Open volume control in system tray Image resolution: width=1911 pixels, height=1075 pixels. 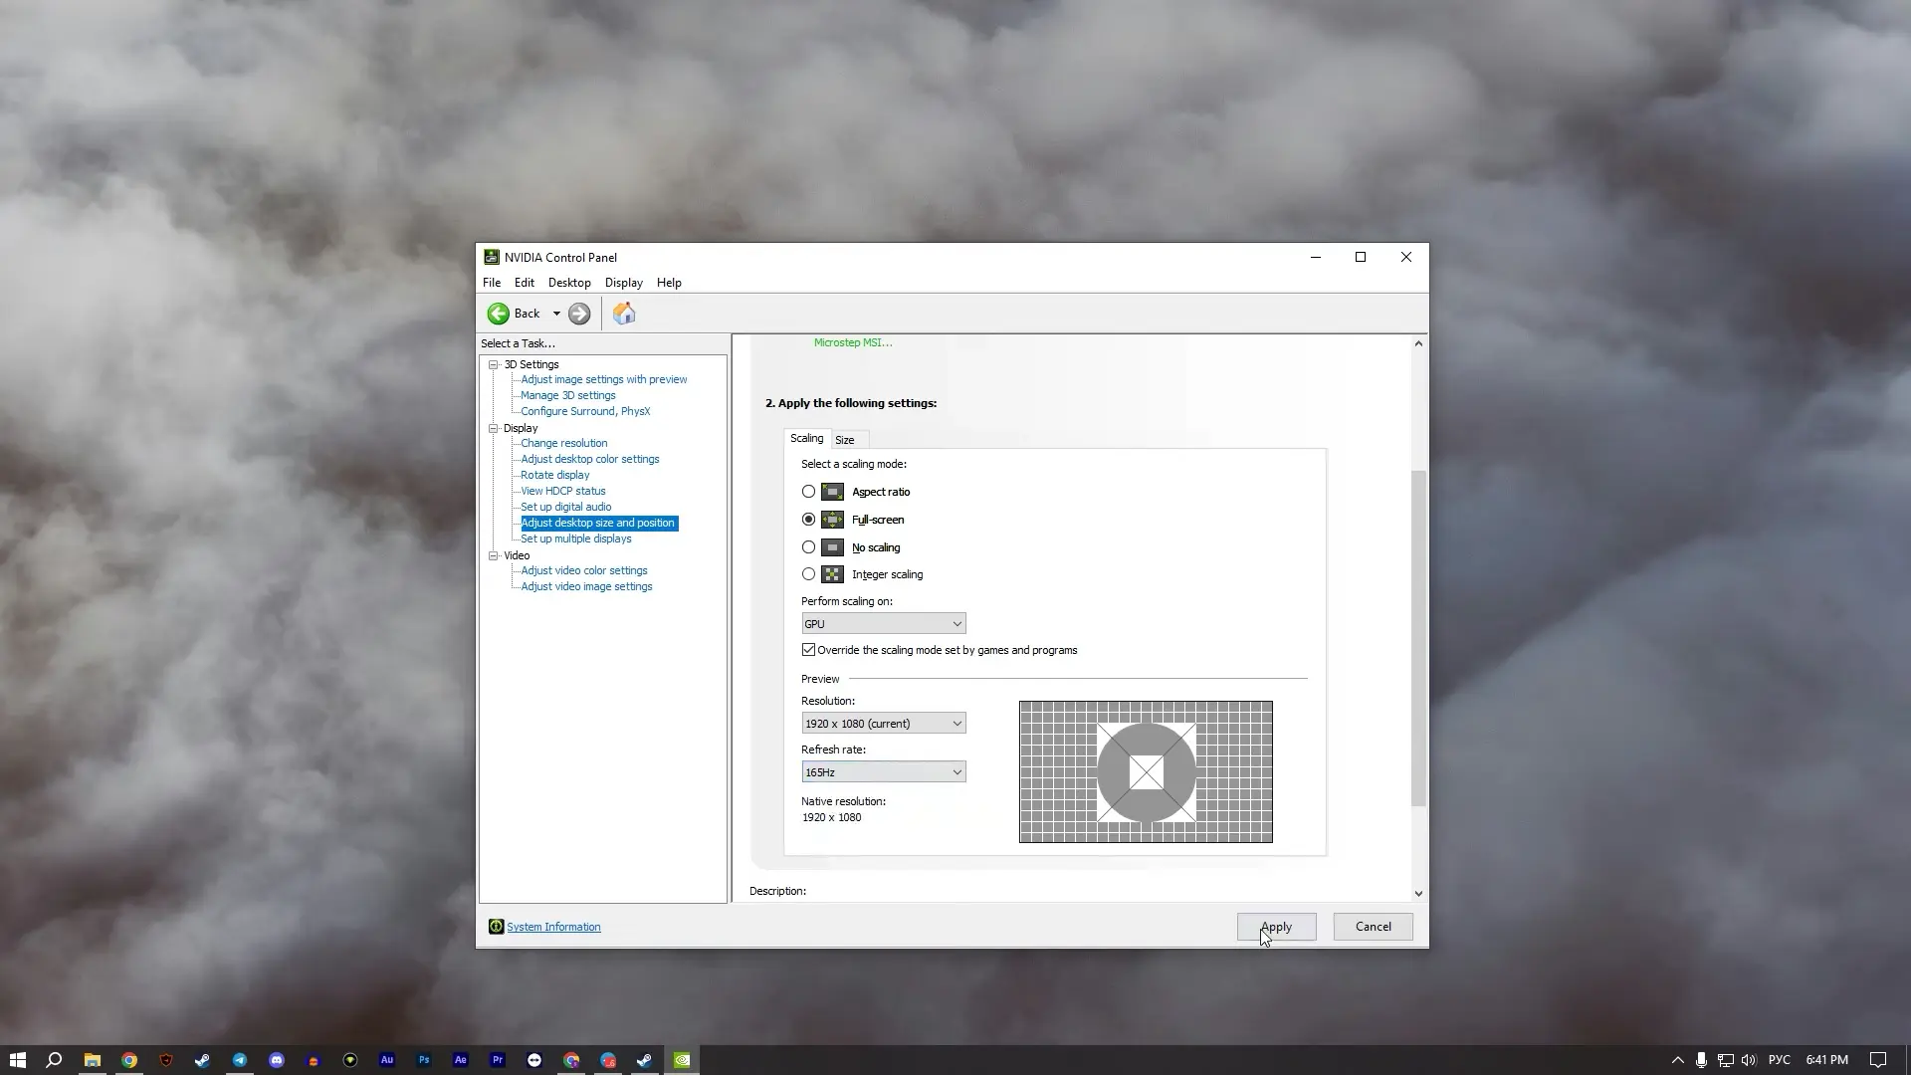1749,1060
